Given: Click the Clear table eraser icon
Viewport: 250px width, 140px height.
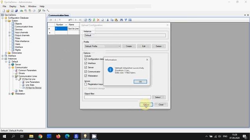Looking at the screenshot, I should tap(102, 20).
